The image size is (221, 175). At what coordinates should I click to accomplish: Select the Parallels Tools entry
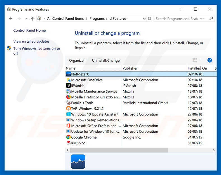pyautogui.click(x=82, y=103)
